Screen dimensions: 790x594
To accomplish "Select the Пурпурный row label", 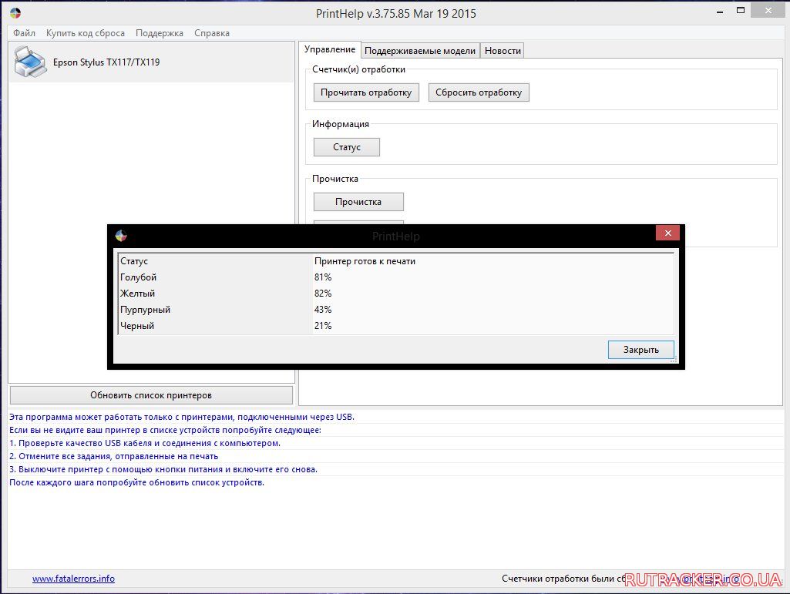I will pos(145,310).
